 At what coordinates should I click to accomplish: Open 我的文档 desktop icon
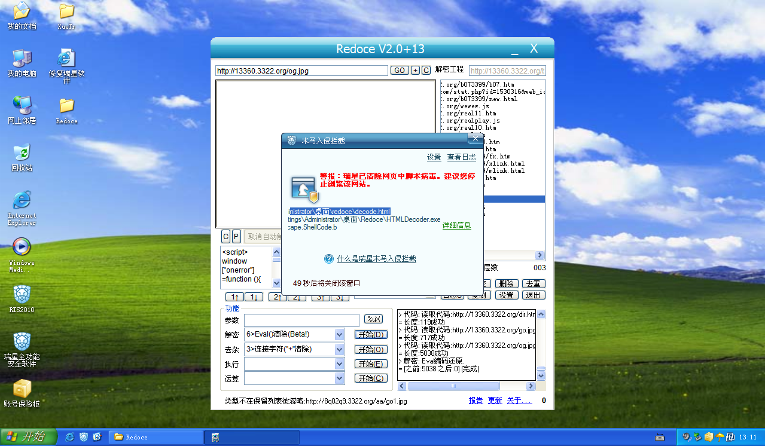22,16
